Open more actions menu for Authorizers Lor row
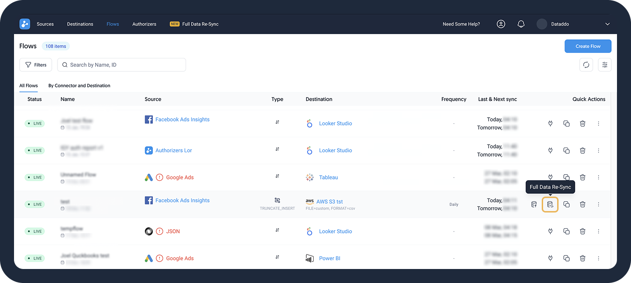Image resolution: width=631 pixels, height=283 pixels. (x=598, y=150)
